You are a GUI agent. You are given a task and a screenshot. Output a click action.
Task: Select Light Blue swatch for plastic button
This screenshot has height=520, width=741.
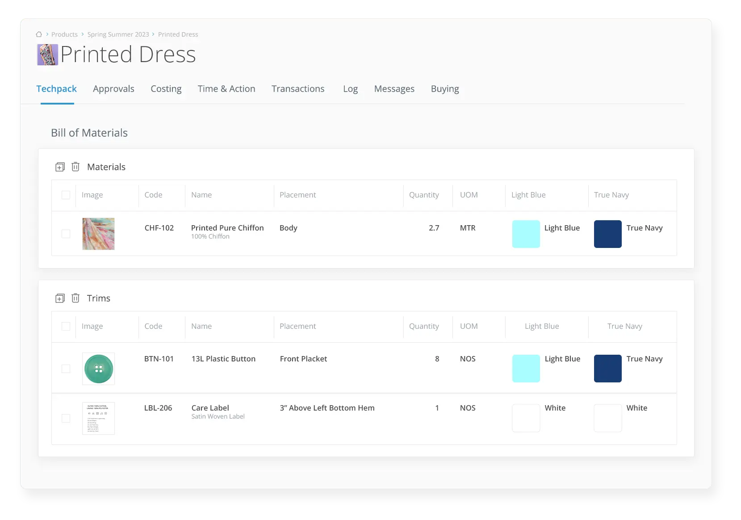pyautogui.click(x=526, y=369)
